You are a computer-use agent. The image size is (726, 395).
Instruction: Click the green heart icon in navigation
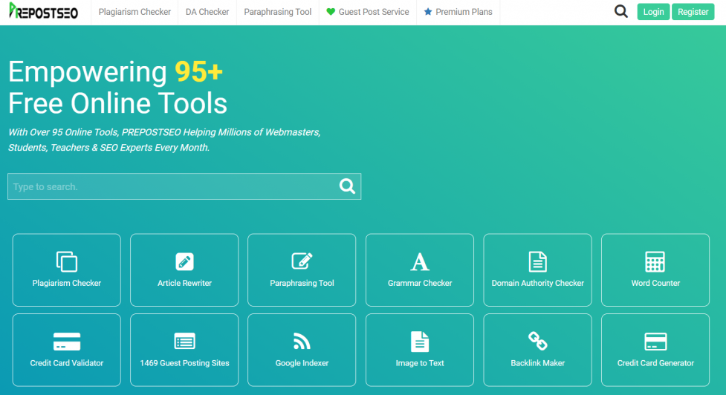pyautogui.click(x=331, y=12)
